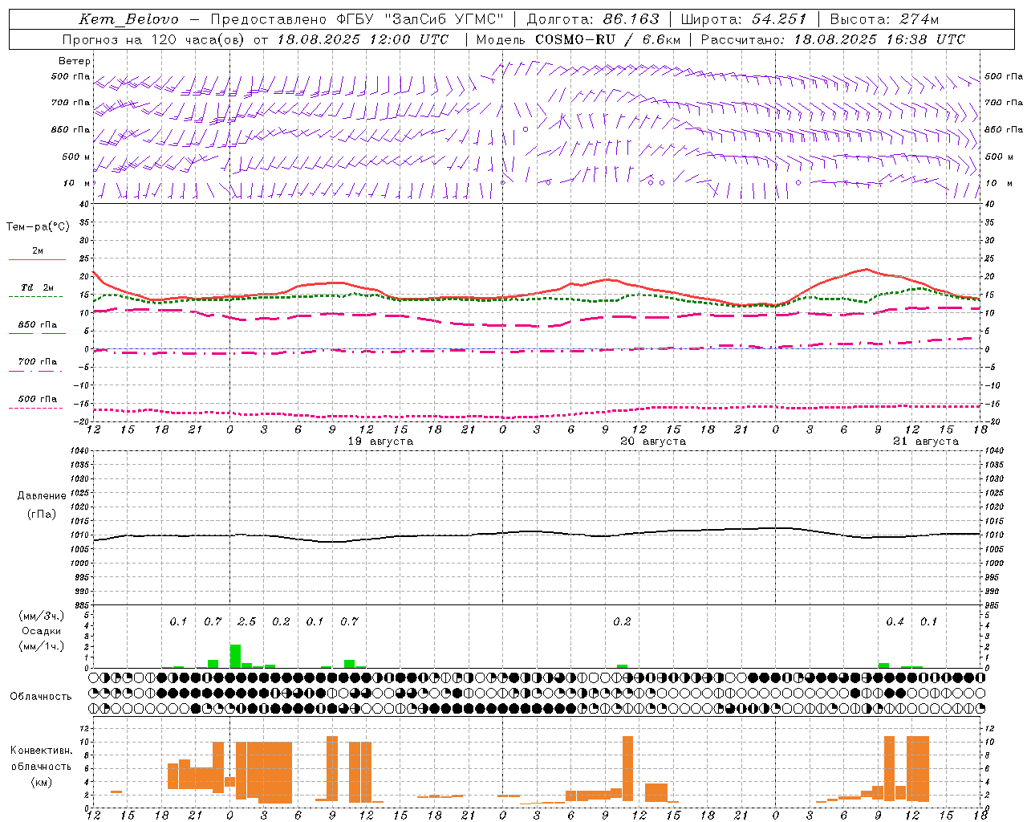The height and width of the screenshot is (822, 1027).
Task: Click the 'Тем-ра(°C)' temperature panel label
Action: point(38,226)
